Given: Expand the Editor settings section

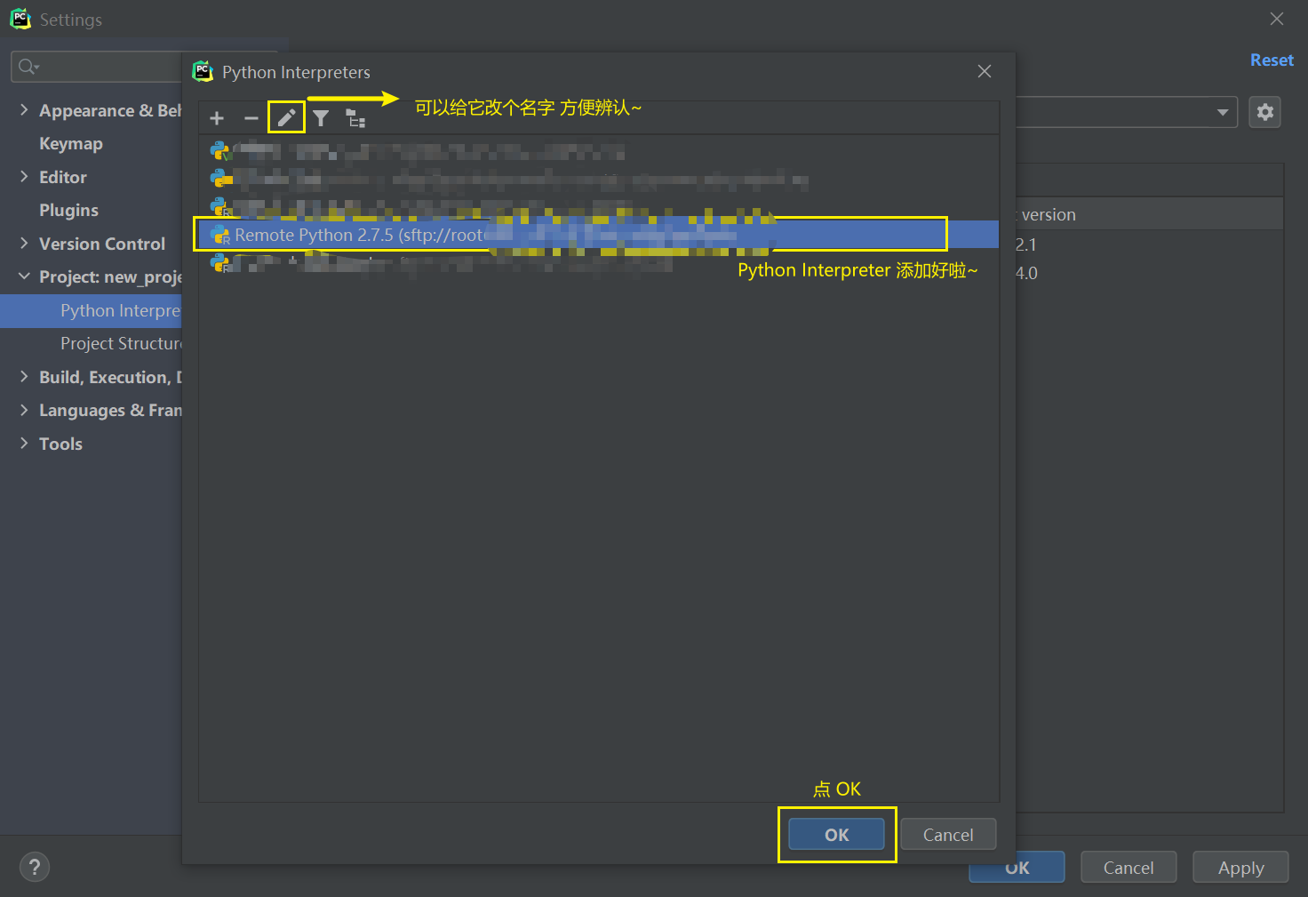Looking at the screenshot, I should [x=24, y=177].
